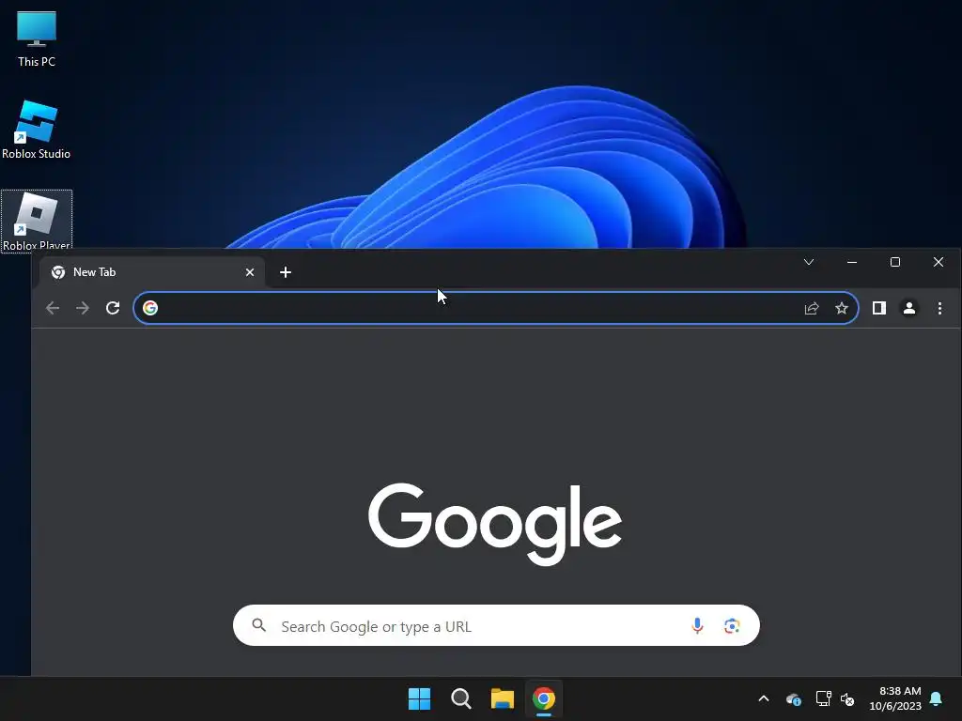962x721 pixels.
Task: Go back with Chrome's back arrow
Action: [x=53, y=308]
